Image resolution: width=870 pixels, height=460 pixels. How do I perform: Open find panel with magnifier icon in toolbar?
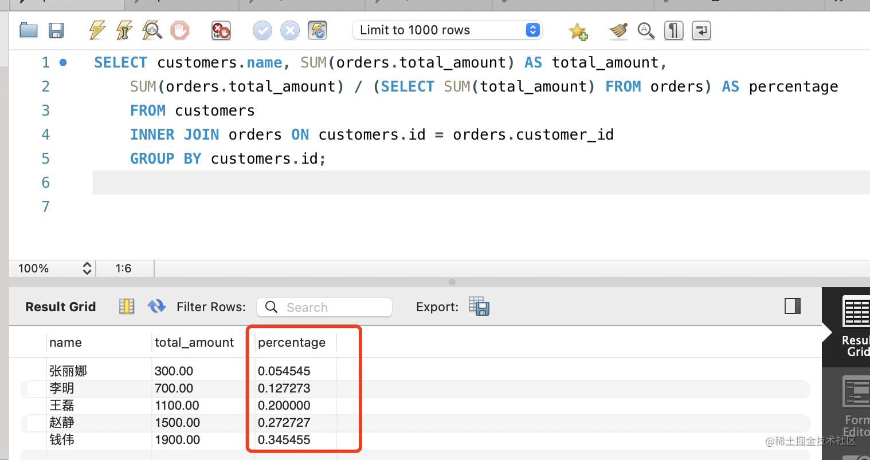coord(646,30)
